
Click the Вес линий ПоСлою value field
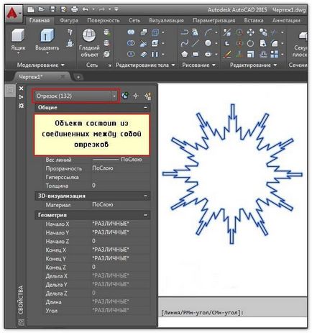point(121,160)
